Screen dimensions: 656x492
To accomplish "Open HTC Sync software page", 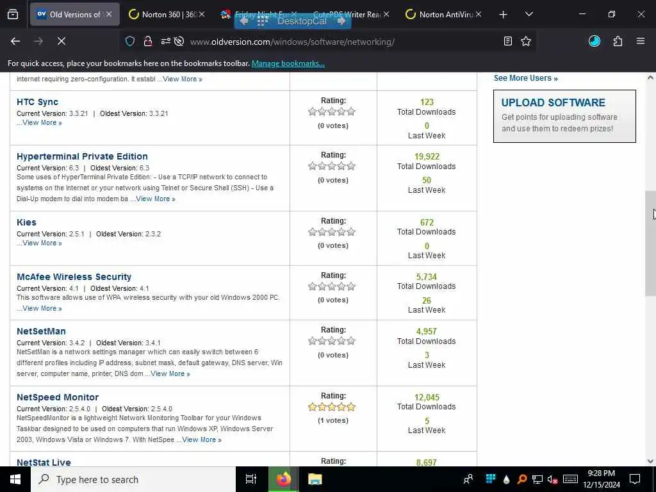I will [x=37, y=102].
